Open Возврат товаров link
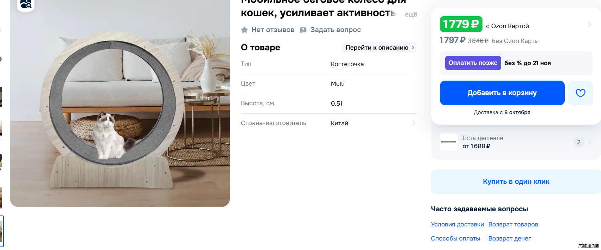This screenshot has width=601, height=250. pos(513,225)
